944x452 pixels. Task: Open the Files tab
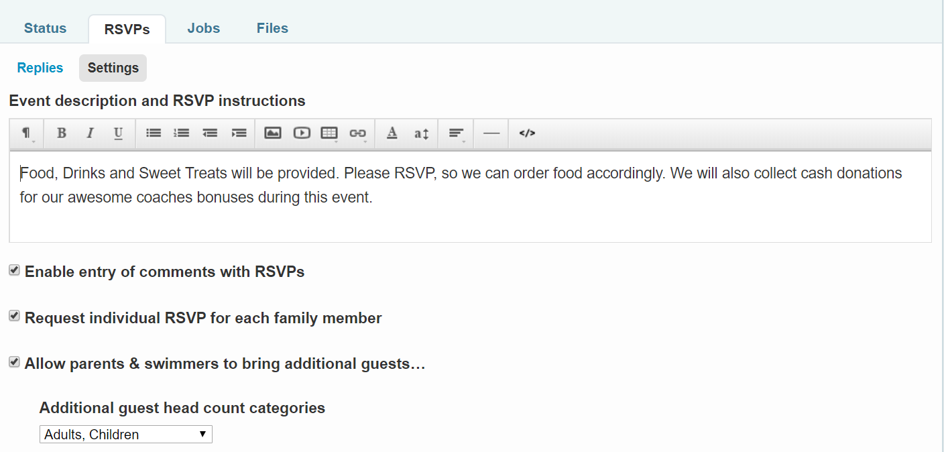coord(272,28)
